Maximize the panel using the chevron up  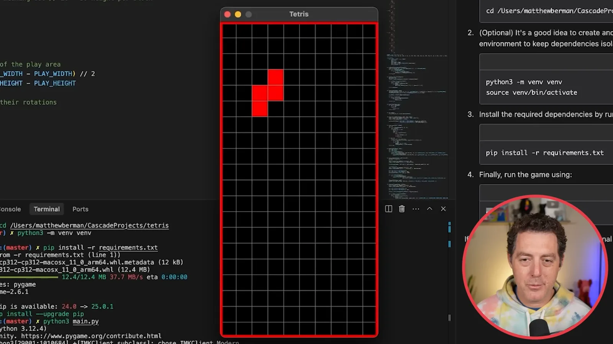pyautogui.click(x=429, y=209)
